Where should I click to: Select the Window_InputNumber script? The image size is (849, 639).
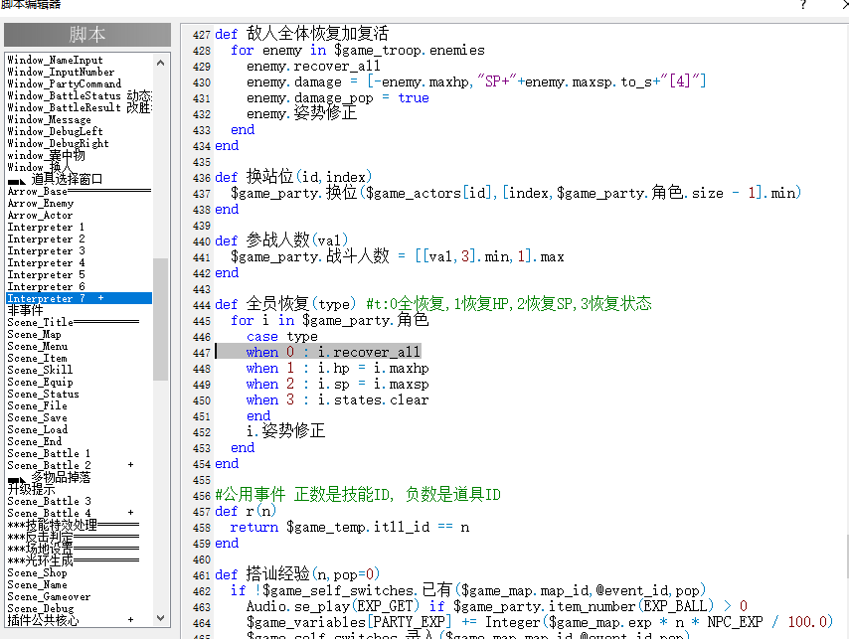(x=61, y=72)
